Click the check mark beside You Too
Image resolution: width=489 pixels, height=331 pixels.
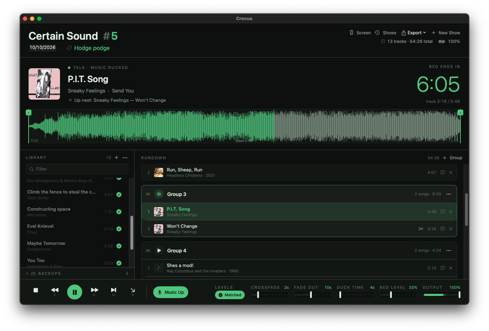(119, 263)
